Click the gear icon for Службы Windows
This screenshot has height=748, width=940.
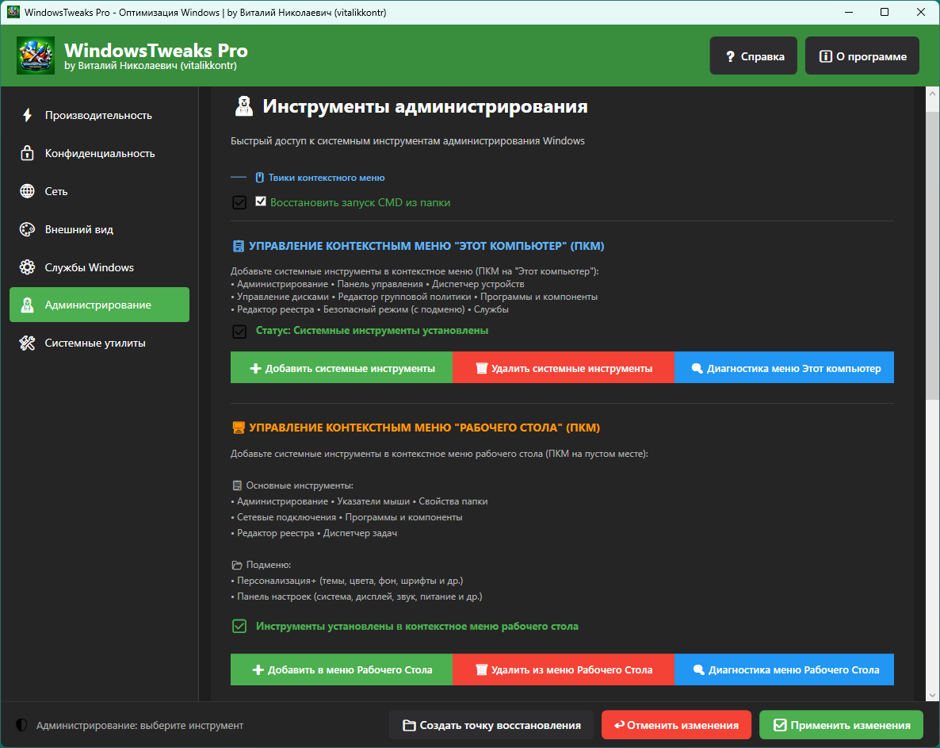pyautogui.click(x=28, y=267)
